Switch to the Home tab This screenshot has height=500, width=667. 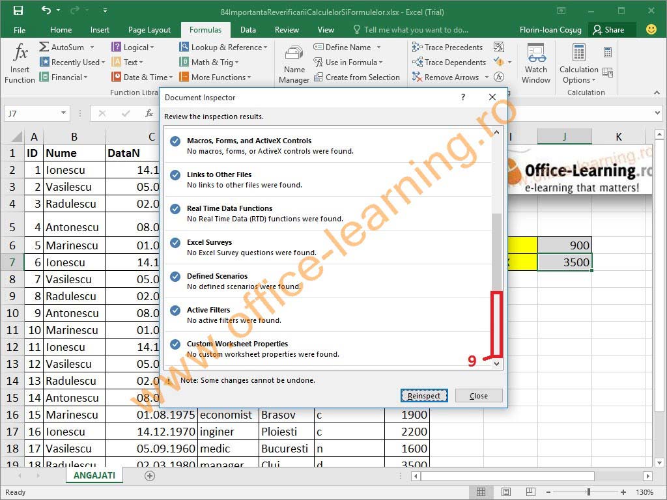click(x=61, y=30)
